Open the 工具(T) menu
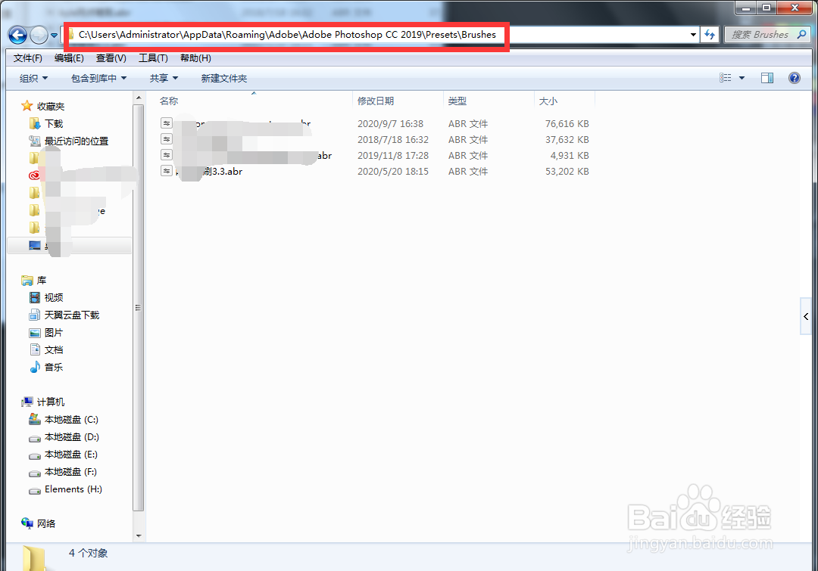Image resolution: width=818 pixels, height=571 pixels. [153, 57]
